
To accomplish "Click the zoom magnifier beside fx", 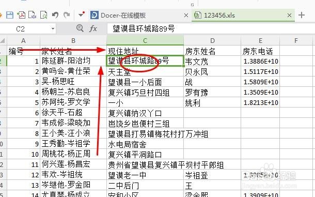I will tap(80, 28).
